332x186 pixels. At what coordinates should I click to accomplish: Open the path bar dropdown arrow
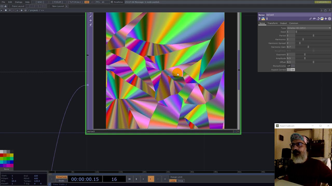2,10
